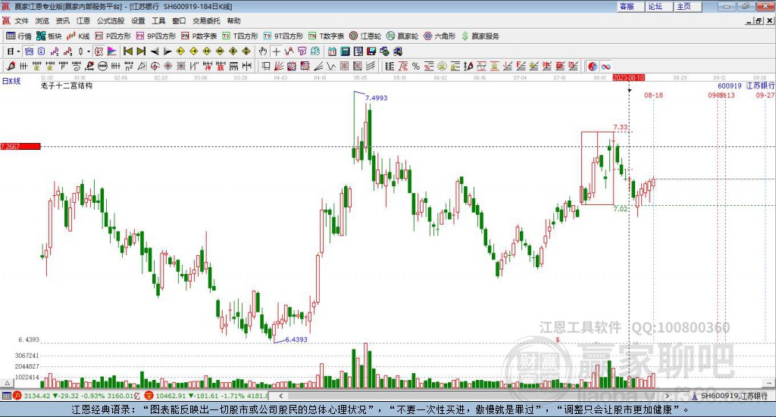Click the 客服 button in title bar
This screenshot has width=776, height=417.
click(630, 6)
